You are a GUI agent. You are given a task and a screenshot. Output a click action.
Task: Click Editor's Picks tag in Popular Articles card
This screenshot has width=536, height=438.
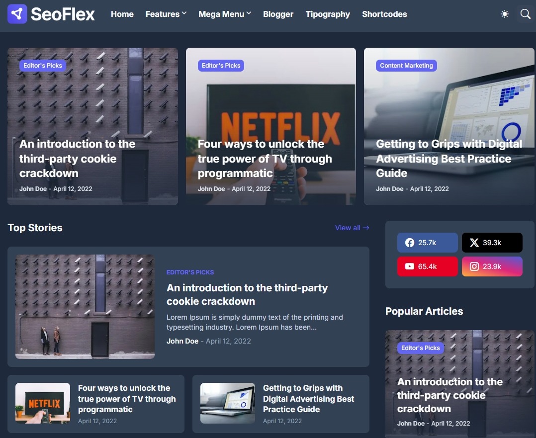[421, 348]
